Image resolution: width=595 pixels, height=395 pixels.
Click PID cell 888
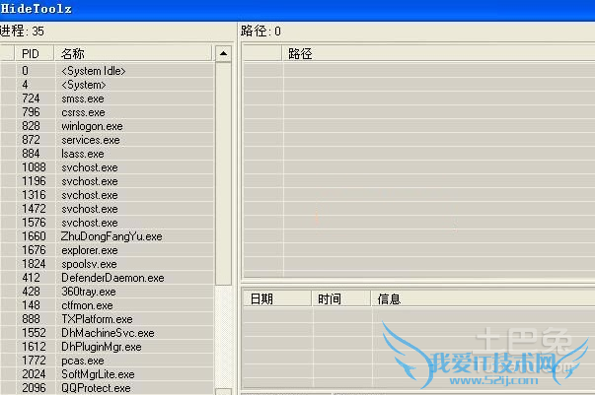tap(31, 319)
